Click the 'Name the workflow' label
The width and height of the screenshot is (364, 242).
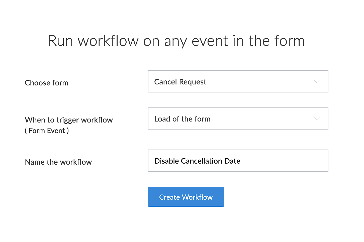click(x=58, y=162)
